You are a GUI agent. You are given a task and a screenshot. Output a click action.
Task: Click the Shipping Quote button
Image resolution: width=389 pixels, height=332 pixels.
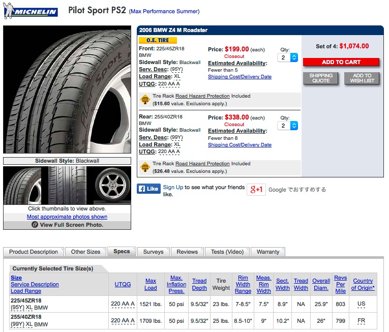click(x=321, y=78)
